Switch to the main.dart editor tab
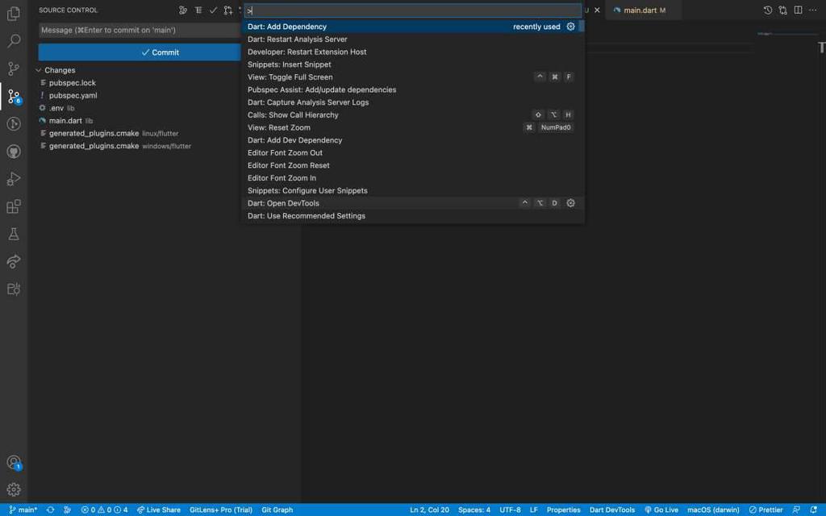This screenshot has height=516, width=826. [640, 10]
